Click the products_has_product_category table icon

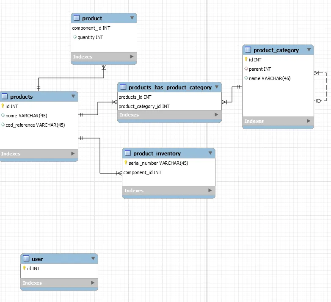pyautogui.click(x=123, y=87)
